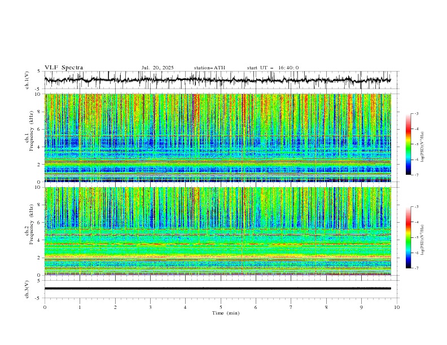Click the ch.2 spectrogram plot
The width and height of the screenshot is (447, 345).
(x=218, y=231)
